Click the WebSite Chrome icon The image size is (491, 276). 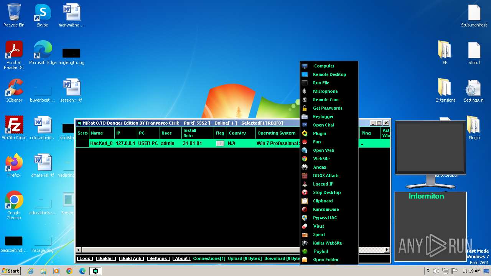(305, 159)
